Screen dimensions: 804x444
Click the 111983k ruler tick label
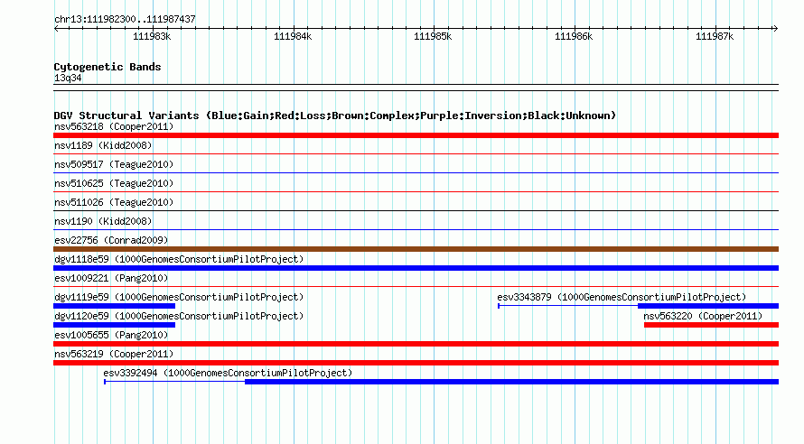[x=152, y=36]
